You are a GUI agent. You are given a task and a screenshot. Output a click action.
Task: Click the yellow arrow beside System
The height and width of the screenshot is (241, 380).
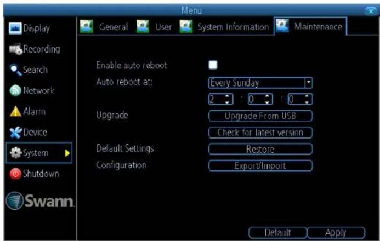coord(67,153)
